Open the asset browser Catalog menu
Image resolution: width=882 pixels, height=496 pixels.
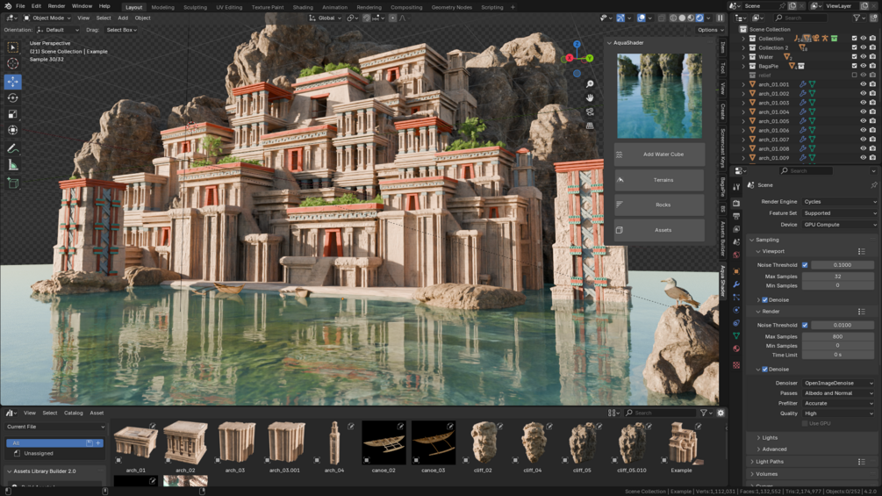pyautogui.click(x=73, y=413)
